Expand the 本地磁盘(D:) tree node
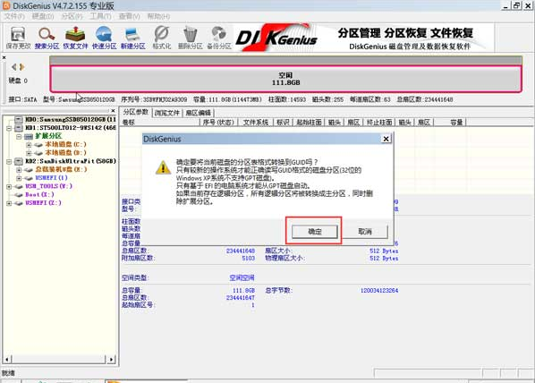 tap(29, 153)
